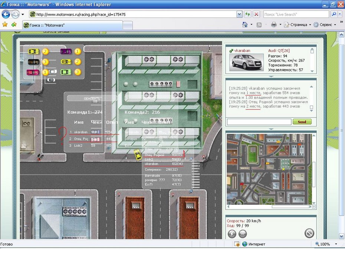The width and height of the screenshot is (345, 259).
Task: Click the pop-up blocker icon in status bar
Action: coord(237,244)
